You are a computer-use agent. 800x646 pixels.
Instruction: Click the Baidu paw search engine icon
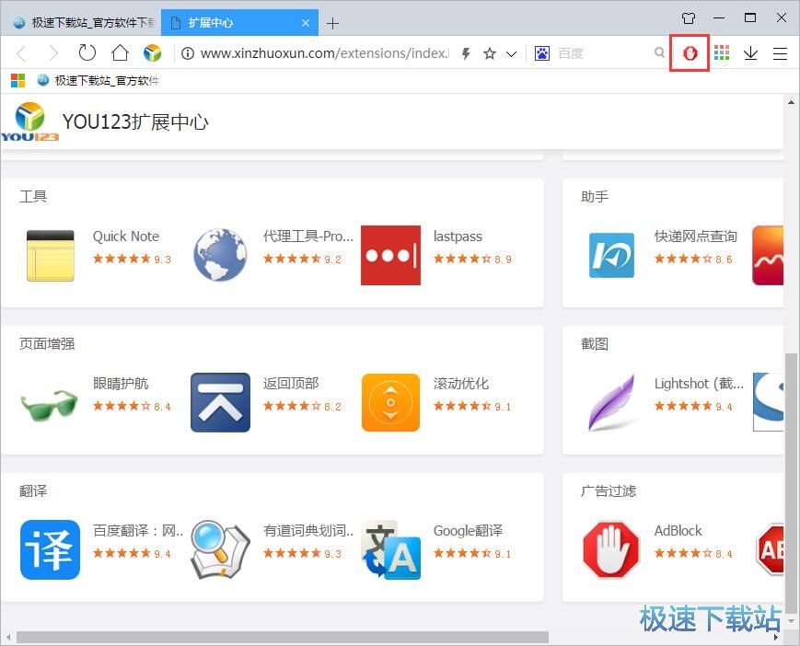click(x=542, y=53)
